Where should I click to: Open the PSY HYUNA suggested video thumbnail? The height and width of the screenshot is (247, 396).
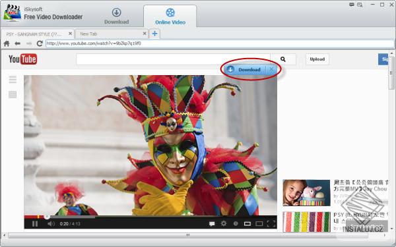306,222
